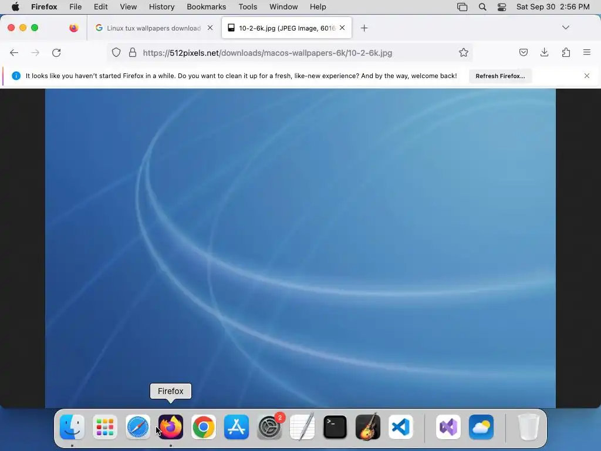Close the 10-2-6k.jpg tab
The height and width of the screenshot is (451, 601).
[342, 28]
